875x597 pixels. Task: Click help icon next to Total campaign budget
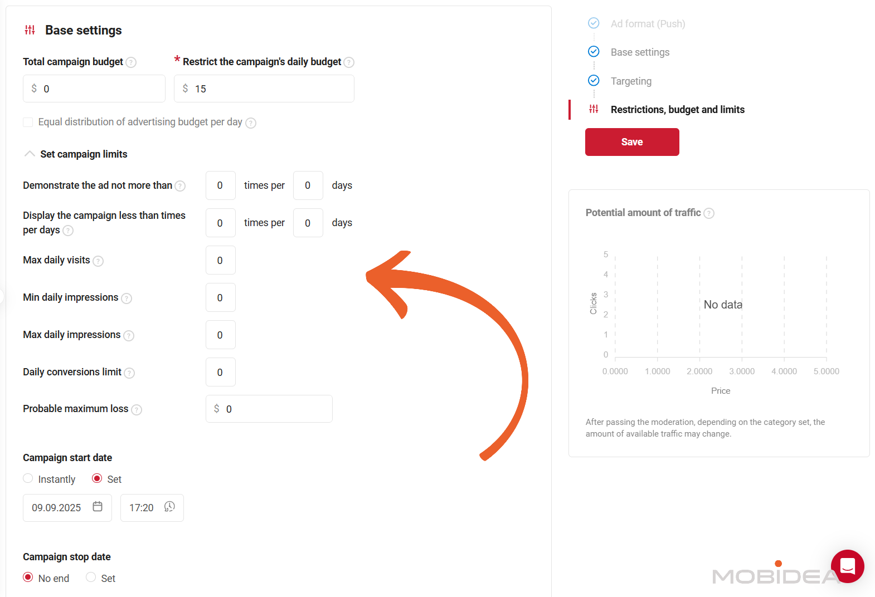(131, 62)
